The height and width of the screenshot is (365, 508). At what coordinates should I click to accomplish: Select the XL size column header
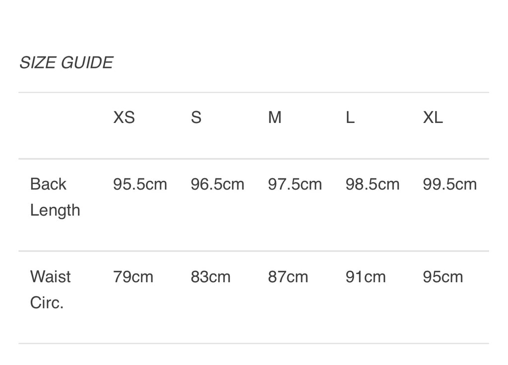click(433, 118)
